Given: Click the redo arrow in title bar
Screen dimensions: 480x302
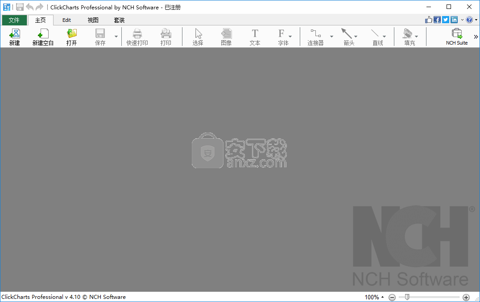Looking at the screenshot, I should pos(40,7).
